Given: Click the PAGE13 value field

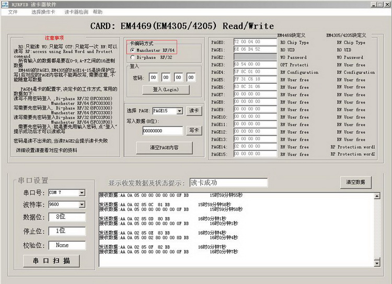Looking at the screenshot, I should 255,139.
